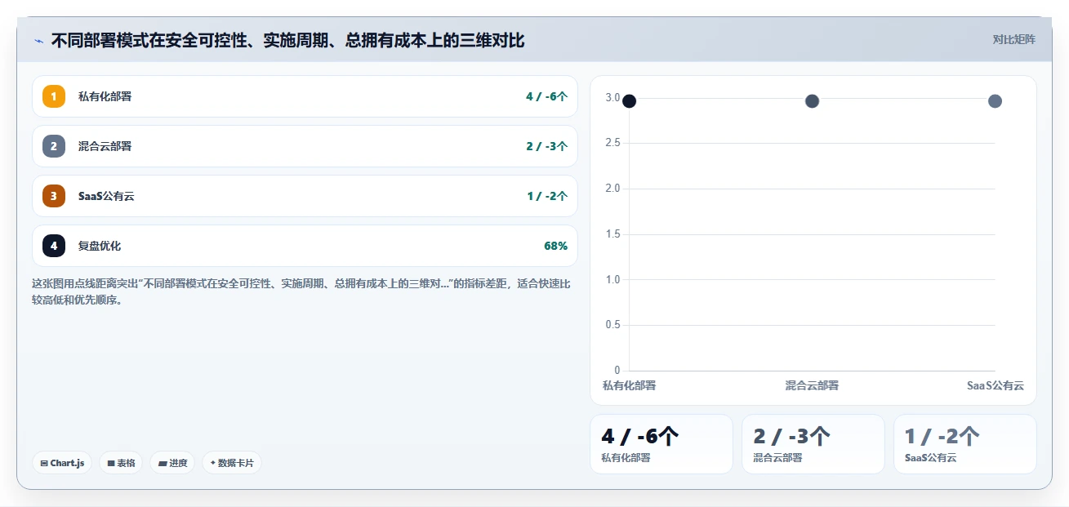Click the 混合云部署 data point on chart
This screenshot has height=507, width=1069.
pyautogui.click(x=812, y=101)
